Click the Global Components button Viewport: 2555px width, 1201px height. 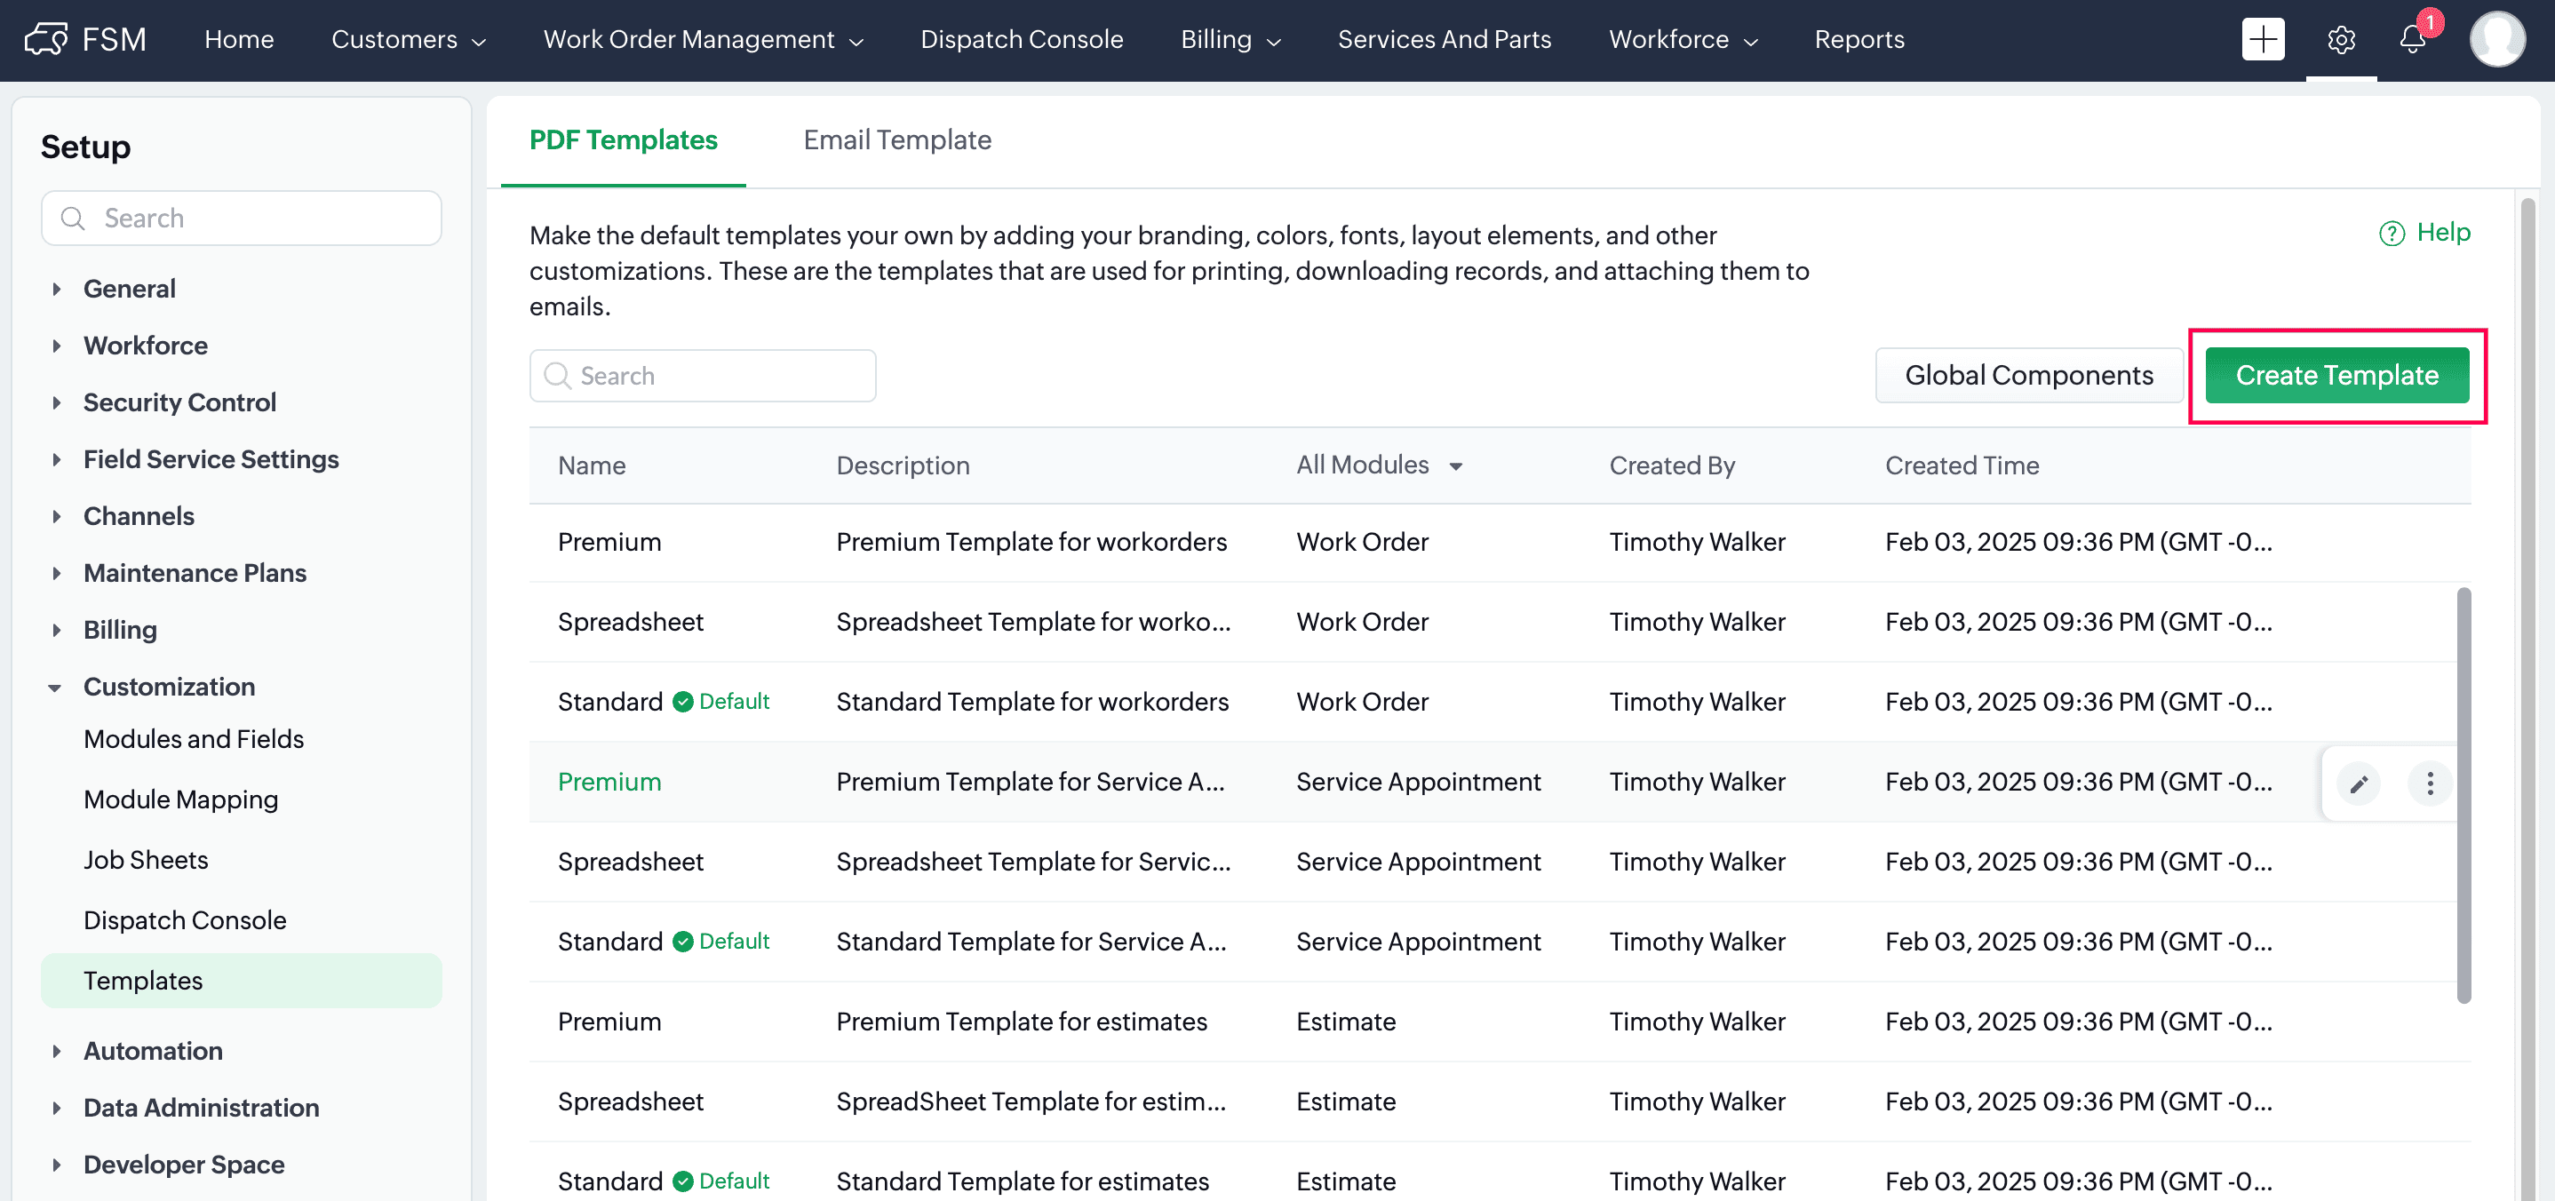point(2028,376)
